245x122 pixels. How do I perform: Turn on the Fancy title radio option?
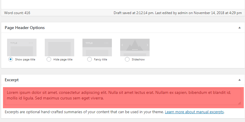coord(90,59)
